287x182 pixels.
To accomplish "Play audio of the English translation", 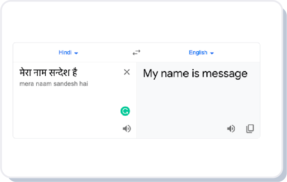I will 231,129.
